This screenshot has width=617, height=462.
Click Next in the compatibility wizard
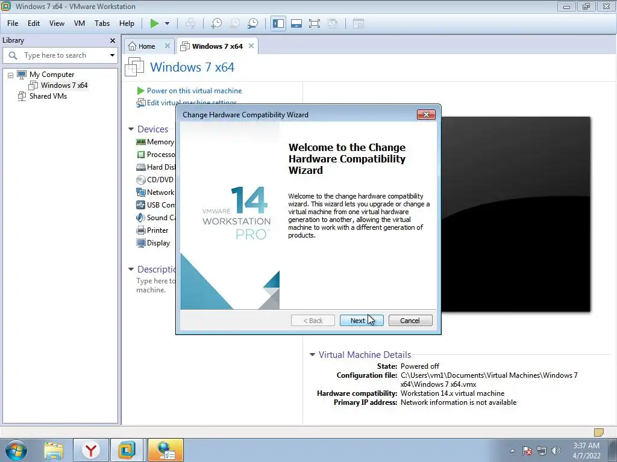coord(362,321)
